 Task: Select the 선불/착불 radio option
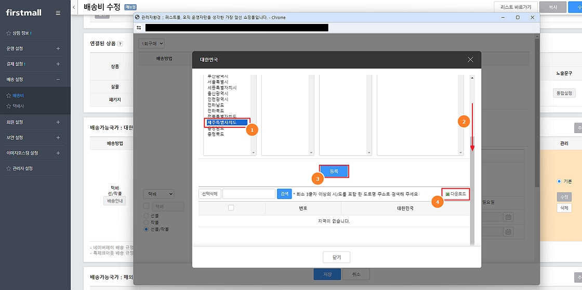pos(146,229)
